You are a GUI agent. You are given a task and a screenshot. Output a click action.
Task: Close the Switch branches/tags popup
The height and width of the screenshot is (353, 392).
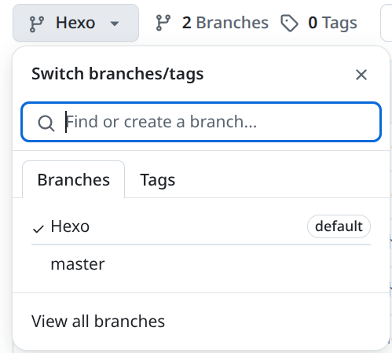[361, 75]
